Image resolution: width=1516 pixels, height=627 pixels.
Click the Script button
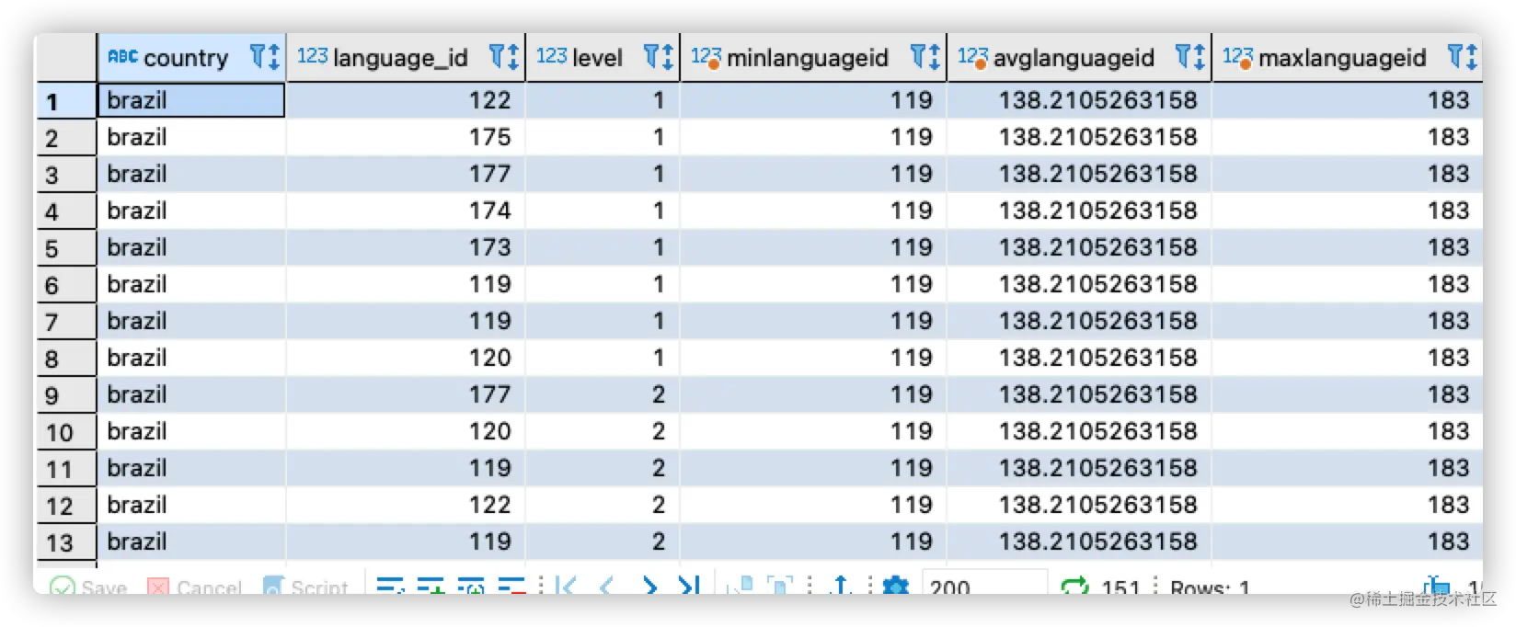click(305, 586)
